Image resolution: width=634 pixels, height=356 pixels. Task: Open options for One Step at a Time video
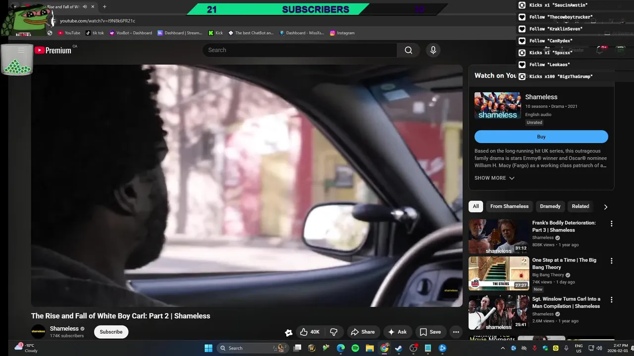tap(611, 261)
